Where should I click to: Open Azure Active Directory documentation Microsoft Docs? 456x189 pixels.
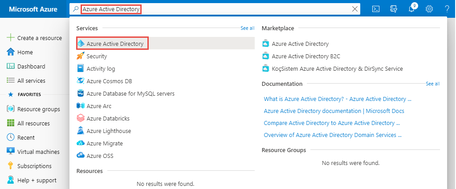[x=334, y=111]
